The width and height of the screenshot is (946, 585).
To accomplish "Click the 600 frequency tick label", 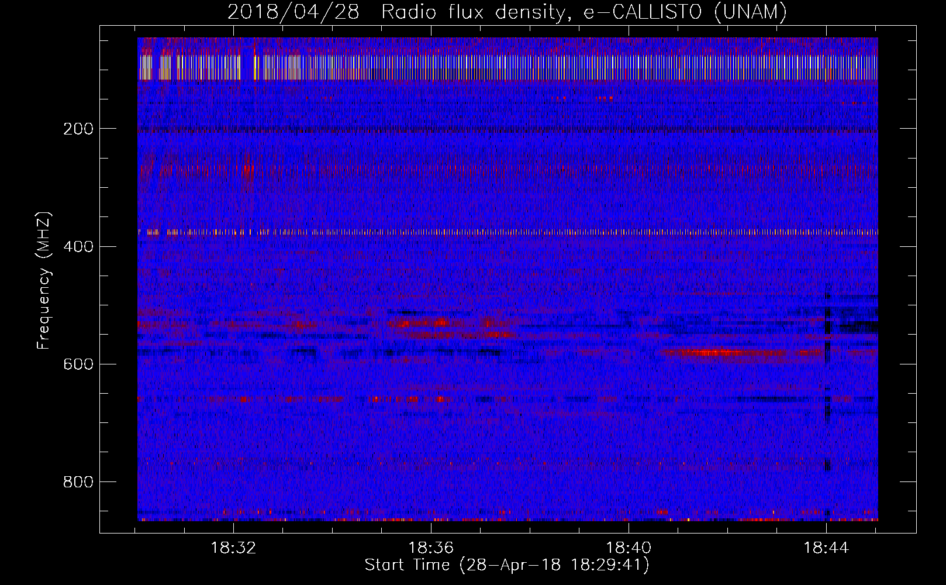I will (78, 364).
